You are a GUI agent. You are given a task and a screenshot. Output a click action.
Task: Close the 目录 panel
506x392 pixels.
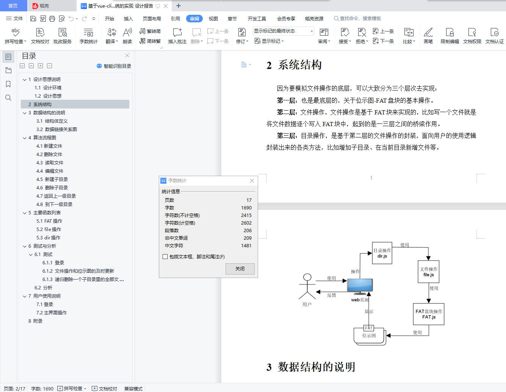127,55
